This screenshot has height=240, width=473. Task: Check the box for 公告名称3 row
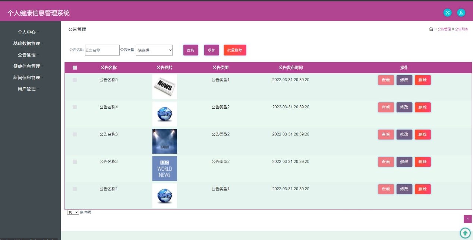tap(75, 134)
